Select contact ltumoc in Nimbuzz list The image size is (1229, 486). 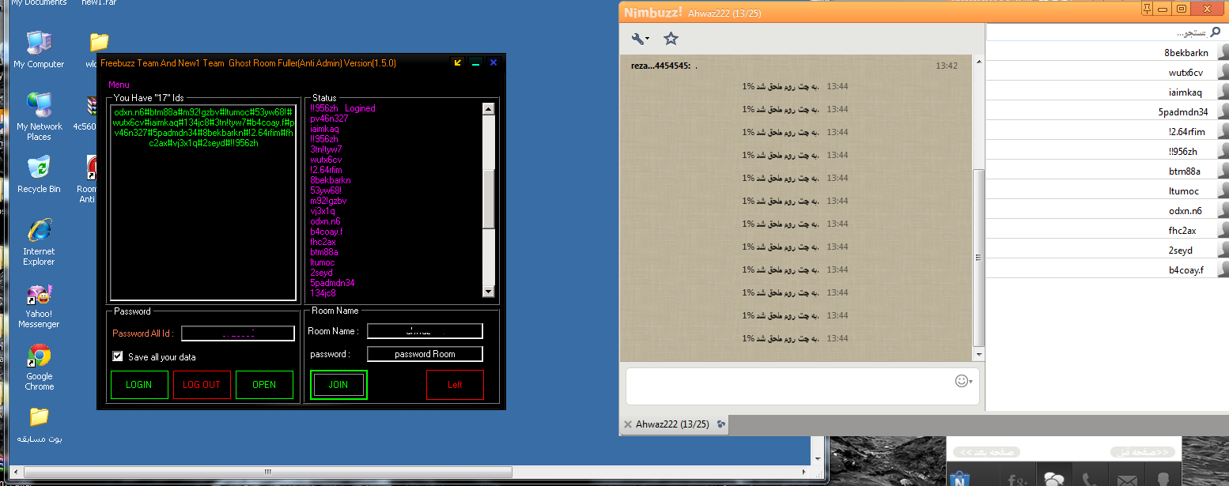click(1107, 191)
